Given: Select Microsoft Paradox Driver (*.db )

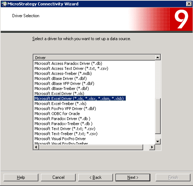Looking at the screenshot, I should 62,119.
